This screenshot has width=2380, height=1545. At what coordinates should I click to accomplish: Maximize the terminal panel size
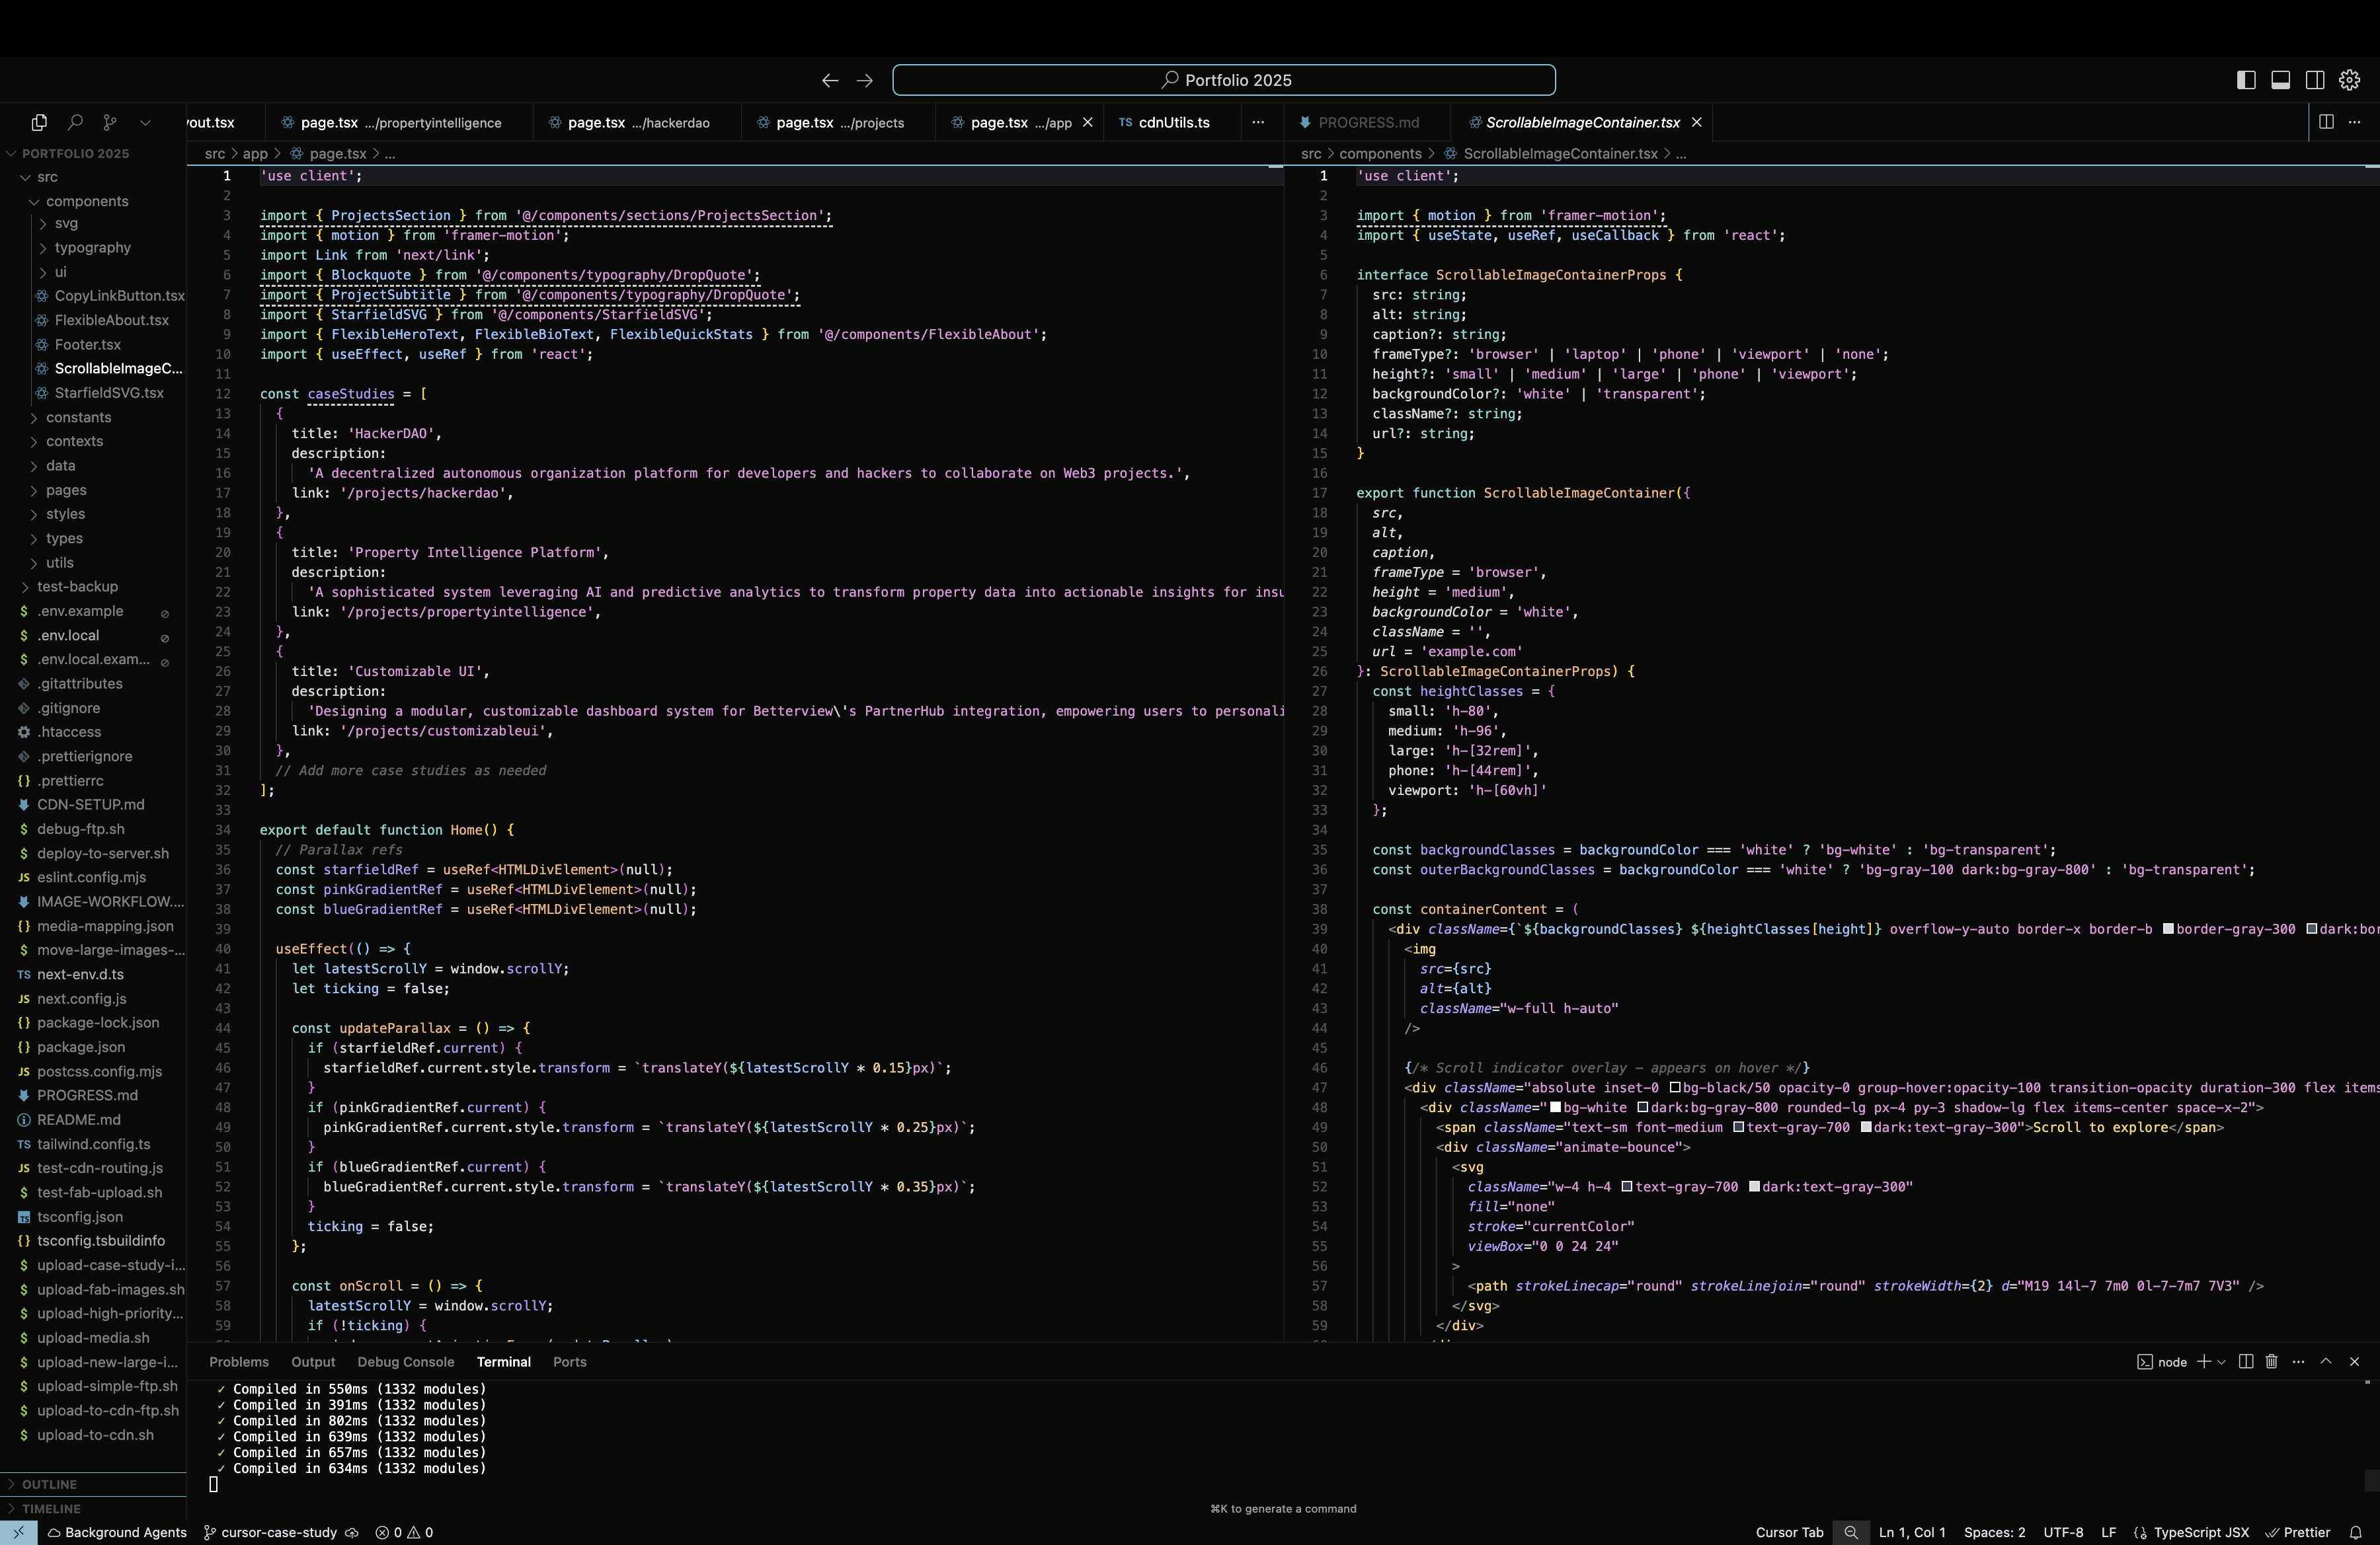2326,1362
